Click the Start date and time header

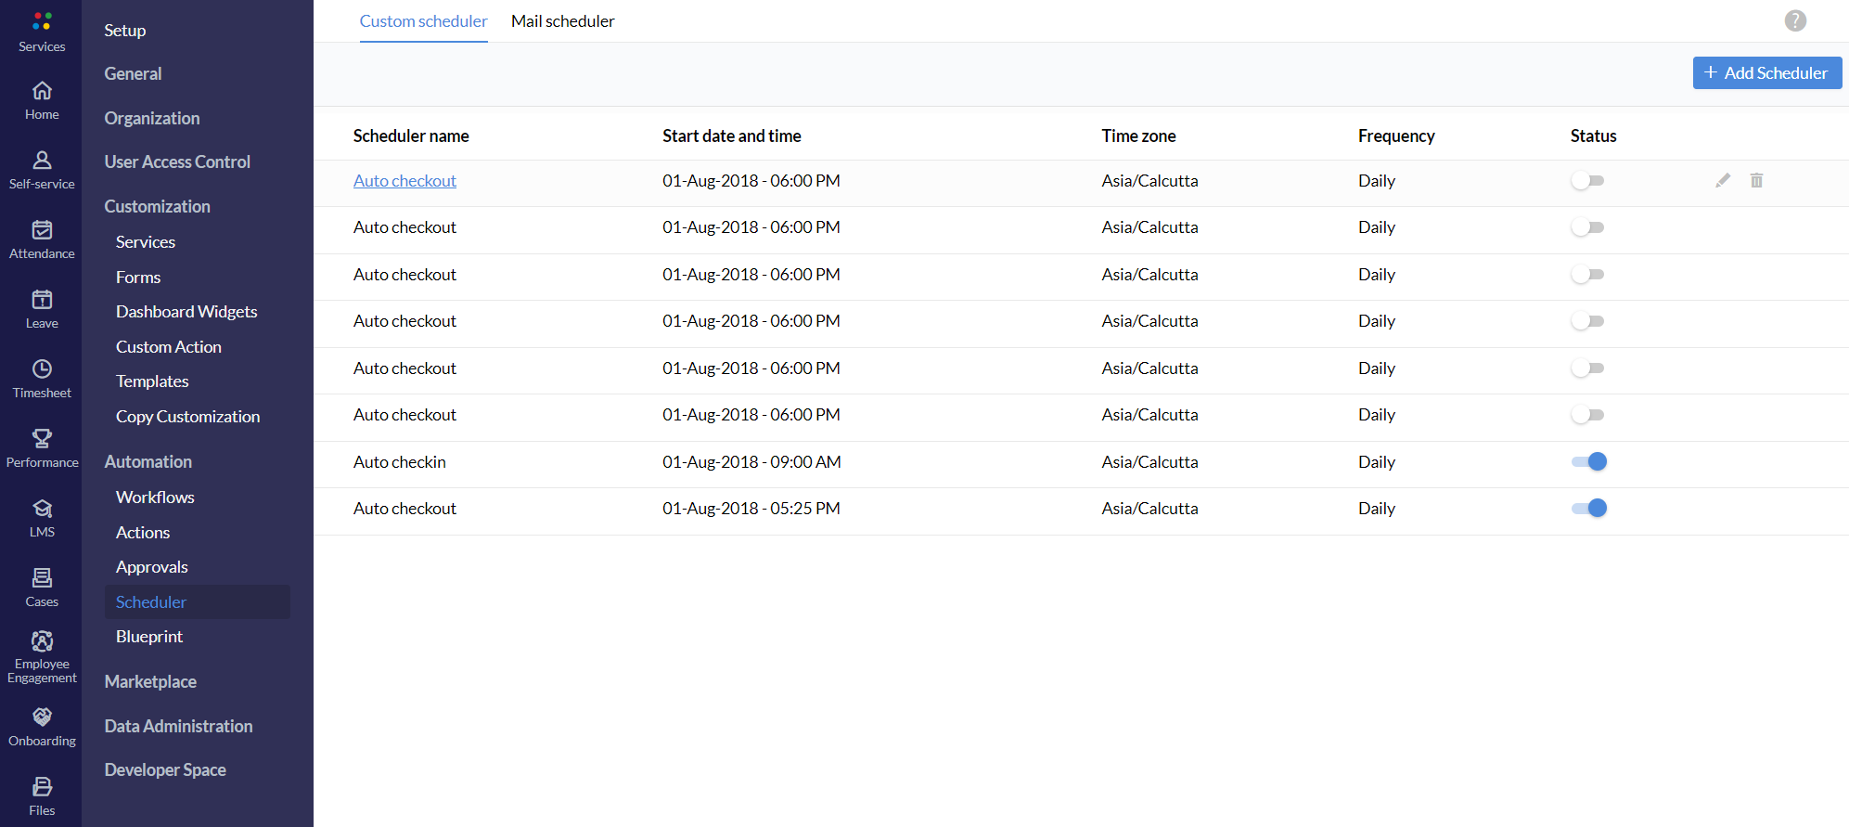[x=732, y=136]
